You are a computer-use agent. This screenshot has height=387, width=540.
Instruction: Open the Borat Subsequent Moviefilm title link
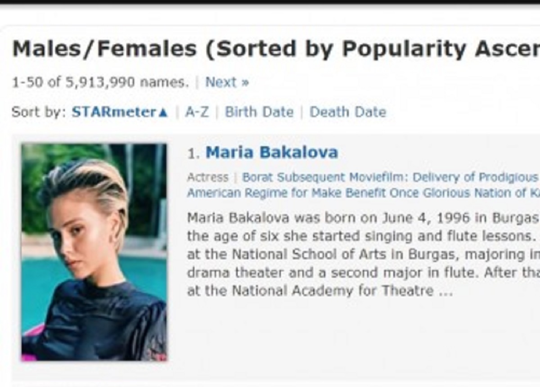(x=391, y=177)
